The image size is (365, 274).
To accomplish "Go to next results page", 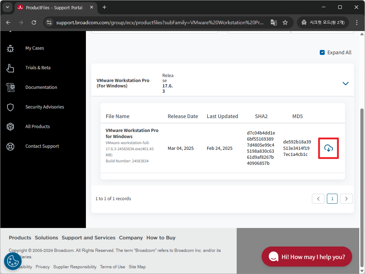I will (346, 199).
